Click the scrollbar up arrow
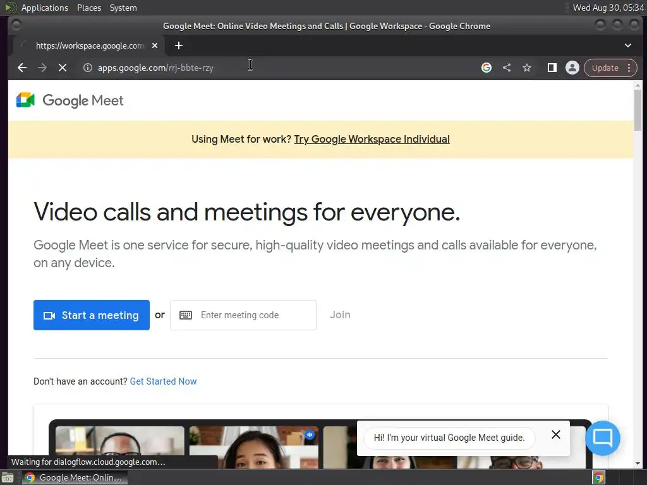647x485 pixels. click(x=638, y=85)
